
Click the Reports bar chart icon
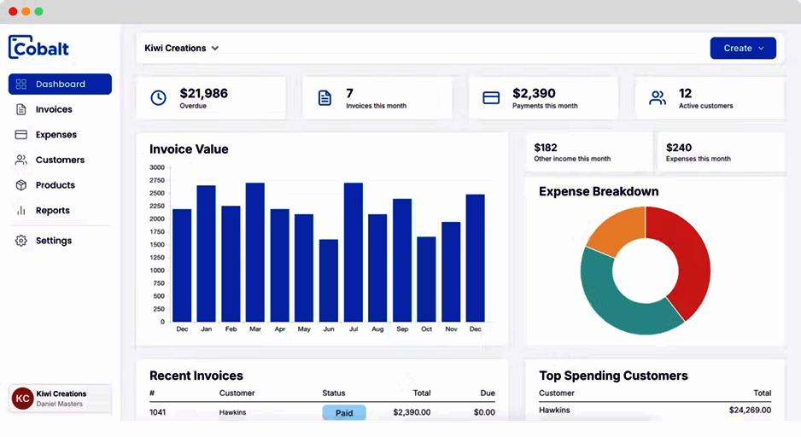pyautogui.click(x=21, y=210)
